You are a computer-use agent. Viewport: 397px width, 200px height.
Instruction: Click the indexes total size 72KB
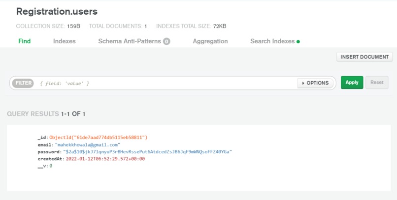[220, 26]
